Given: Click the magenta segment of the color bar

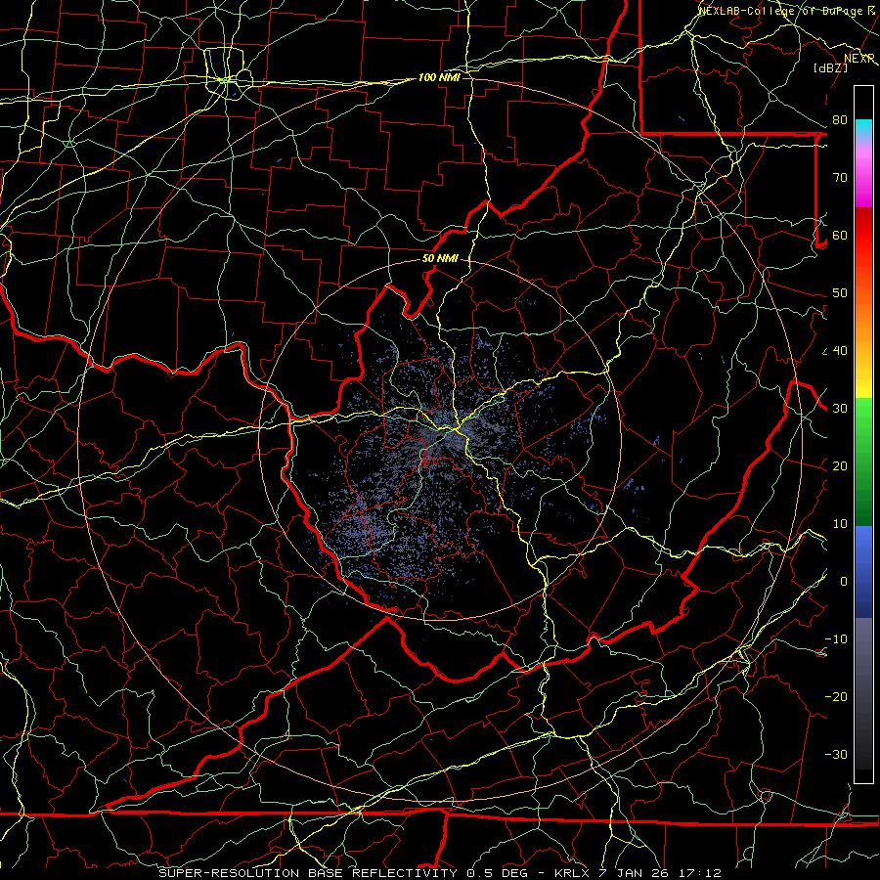Looking at the screenshot, I should pyautogui.click(x=863, y=177).
